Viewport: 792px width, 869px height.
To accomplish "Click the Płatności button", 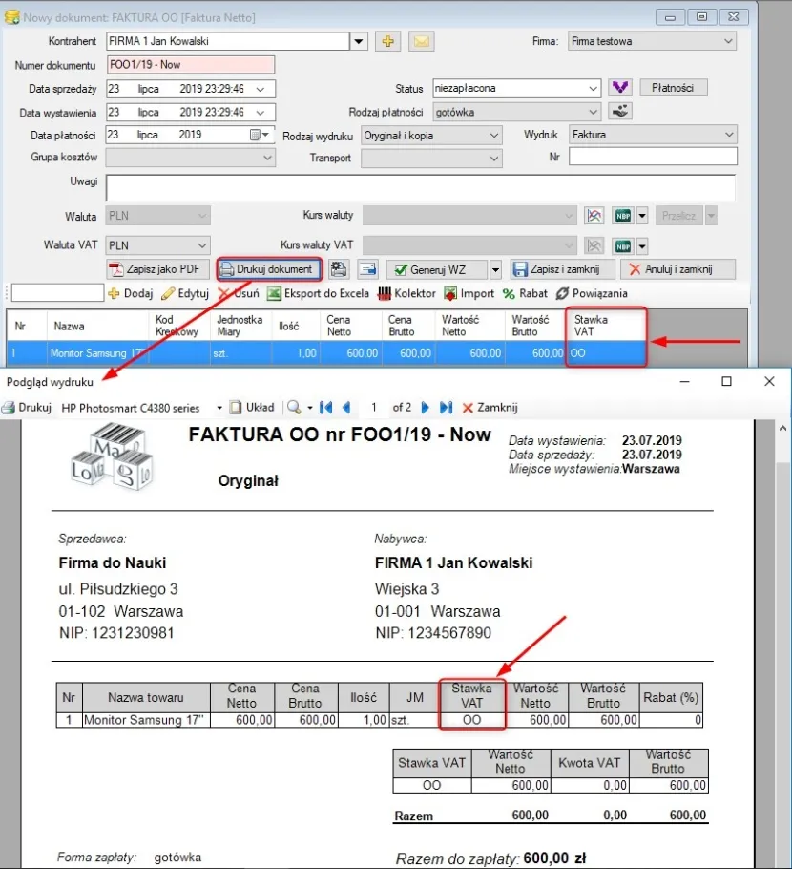I will point(676,87).
